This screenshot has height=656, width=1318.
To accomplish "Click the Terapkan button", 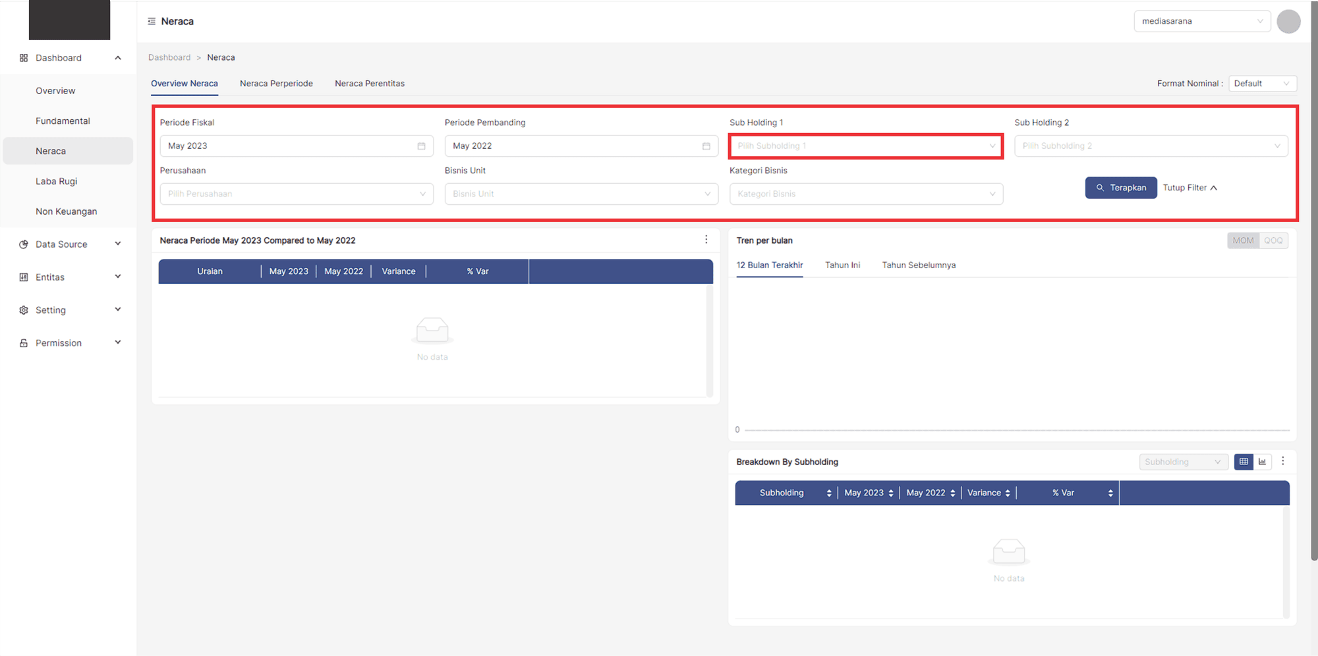I will 1120,188.
